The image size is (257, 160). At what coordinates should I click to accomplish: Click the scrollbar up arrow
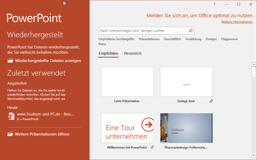click(254, 64)
